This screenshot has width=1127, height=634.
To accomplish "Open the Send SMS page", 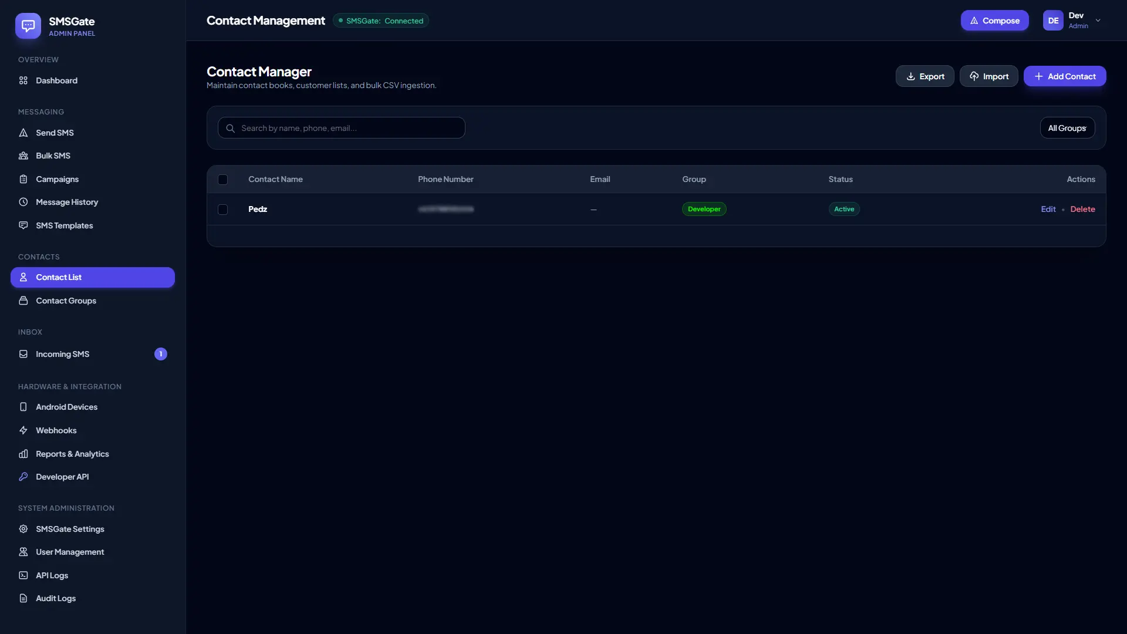I will pyautogui.click(x=93, y=133).
